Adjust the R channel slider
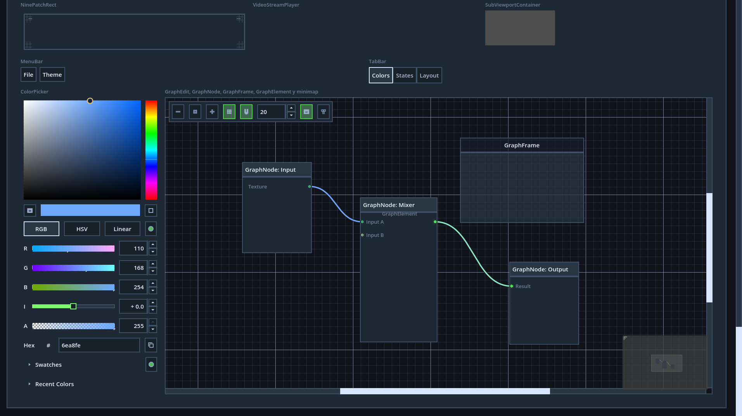 (x=73, y=249)
